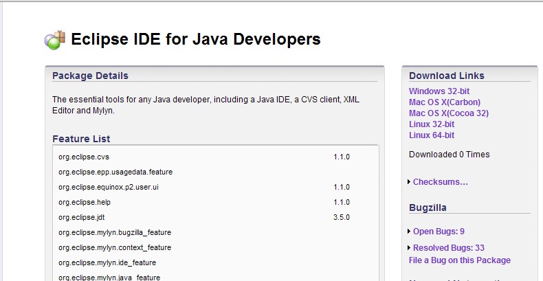The height and width of the screenshot is (281, 543).
Task: Select org.eclipse.mylyn.ide_feature in the list
Action: 107,262
